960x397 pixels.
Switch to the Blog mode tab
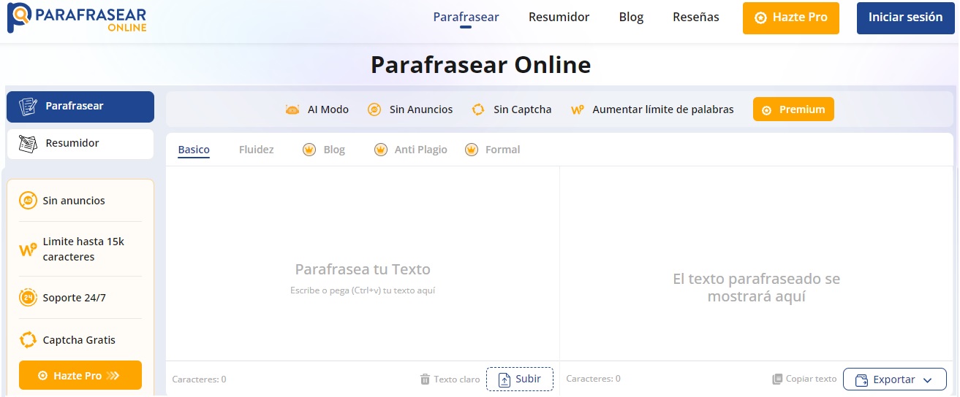[334, 150]
